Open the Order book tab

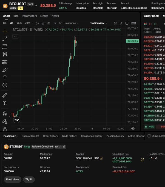tap(151, 16)
